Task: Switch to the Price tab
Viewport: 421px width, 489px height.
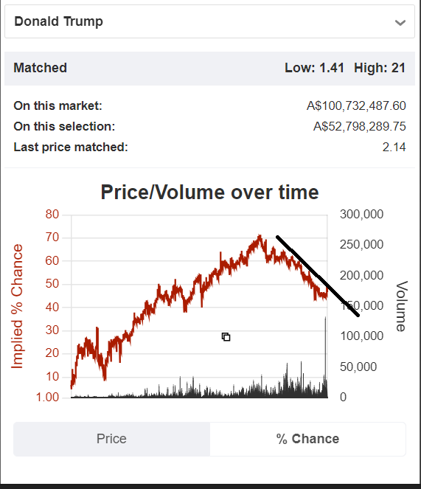Action: (111, 439)
